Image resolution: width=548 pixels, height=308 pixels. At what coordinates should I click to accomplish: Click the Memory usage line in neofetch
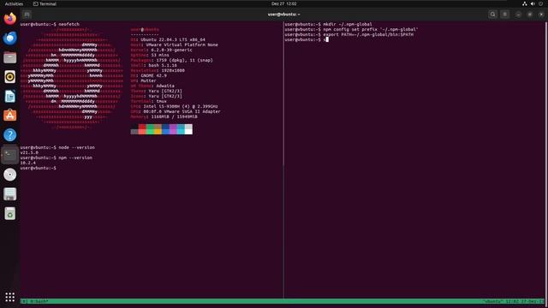pos(164,116)
